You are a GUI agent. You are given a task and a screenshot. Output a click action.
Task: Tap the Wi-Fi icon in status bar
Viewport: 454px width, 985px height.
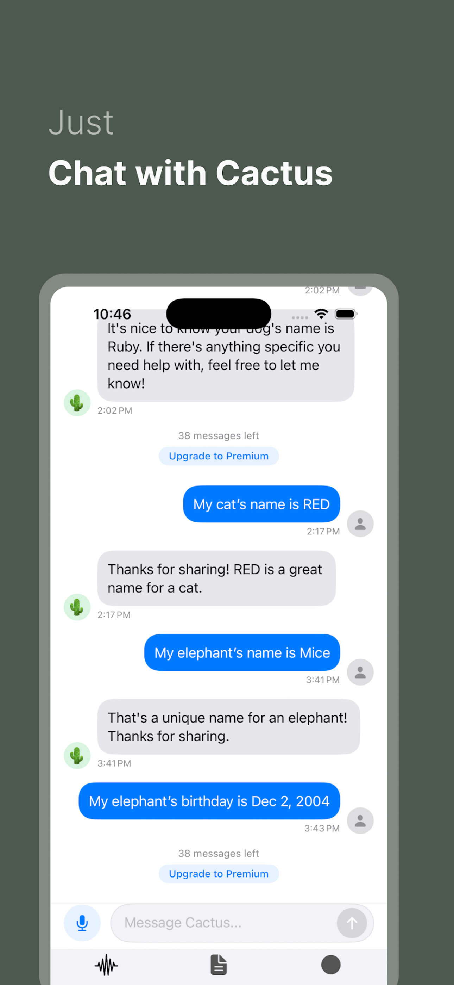pos(321,314)
